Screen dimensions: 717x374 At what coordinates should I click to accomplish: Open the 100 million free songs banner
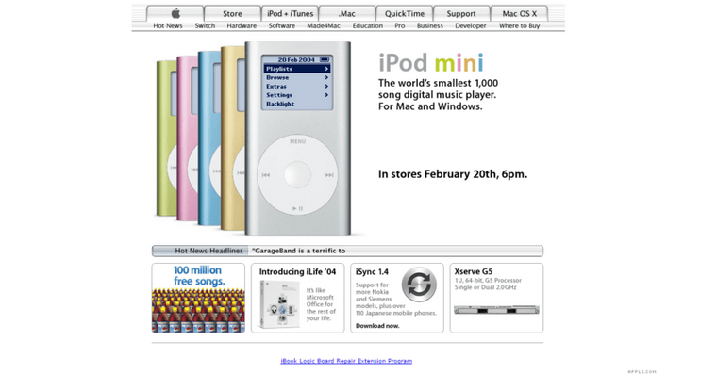[x=198, y=298]
